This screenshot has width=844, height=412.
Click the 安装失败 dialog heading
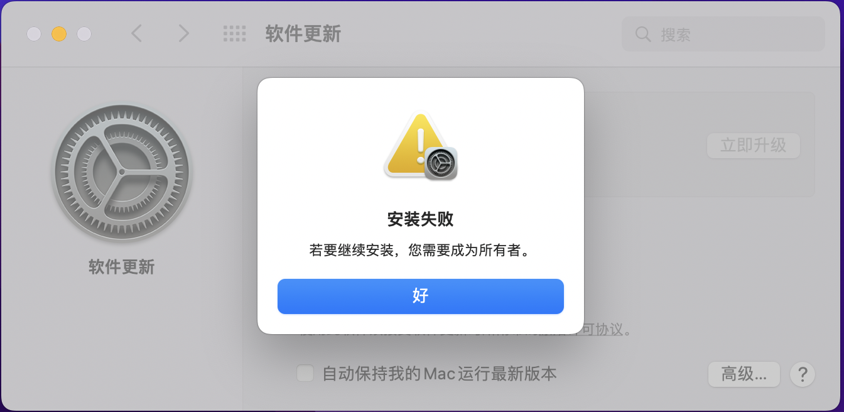point(421,219)
